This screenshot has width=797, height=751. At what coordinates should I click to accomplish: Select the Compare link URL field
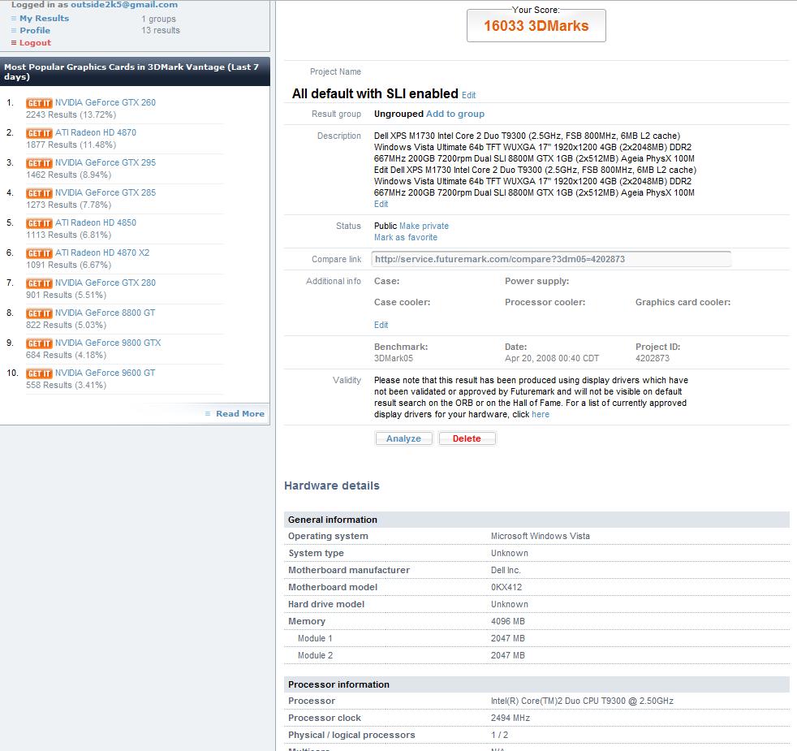tap(551, 259)
